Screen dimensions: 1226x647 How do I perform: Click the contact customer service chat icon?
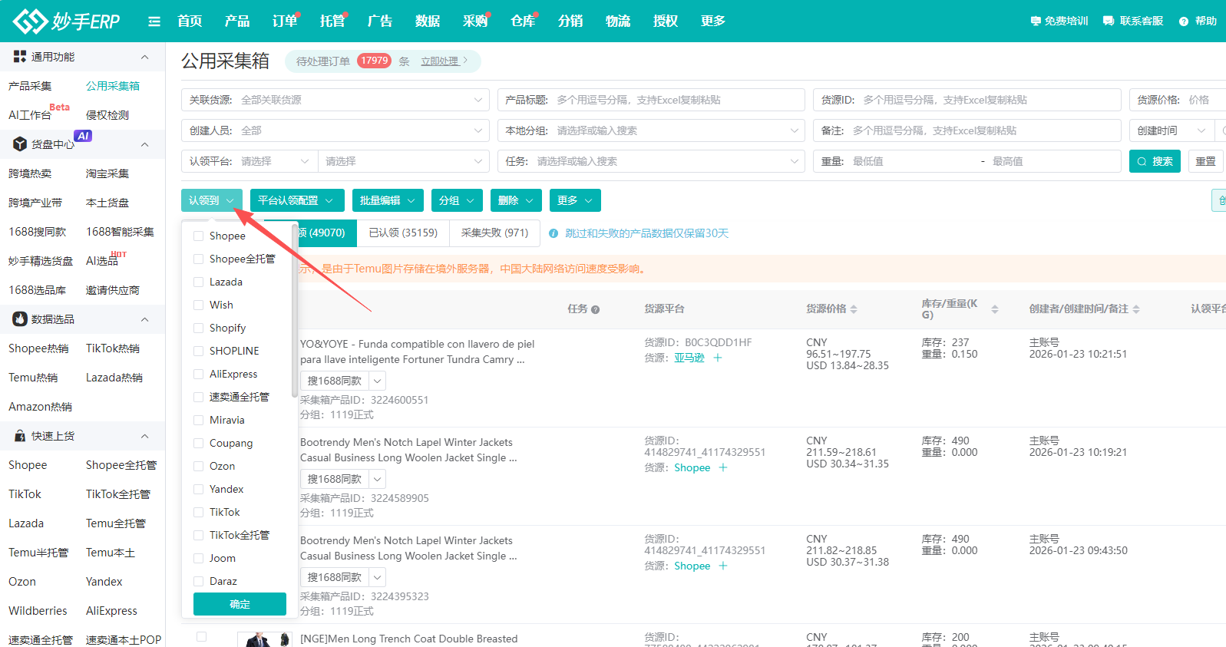[1109, 21]
